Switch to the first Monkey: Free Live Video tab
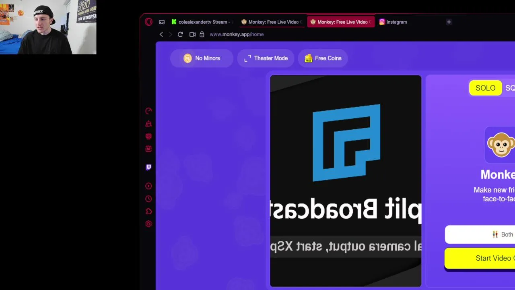 click(272, 22)
